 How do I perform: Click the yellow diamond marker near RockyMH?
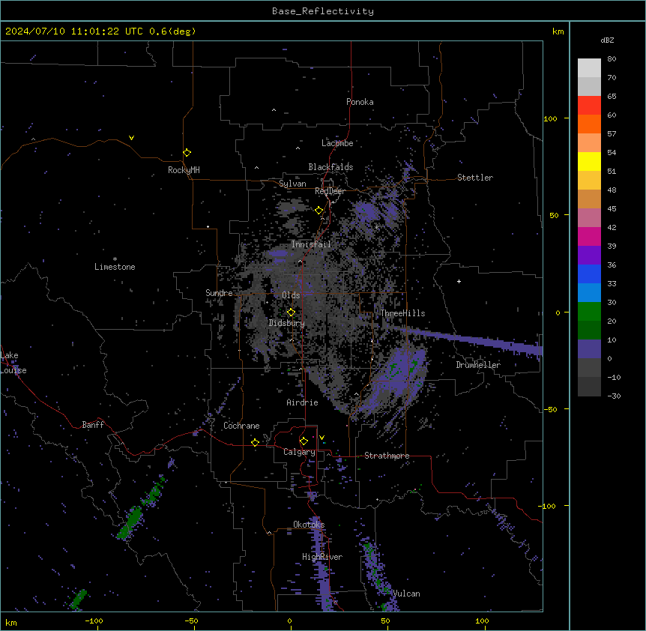[187, 153]
